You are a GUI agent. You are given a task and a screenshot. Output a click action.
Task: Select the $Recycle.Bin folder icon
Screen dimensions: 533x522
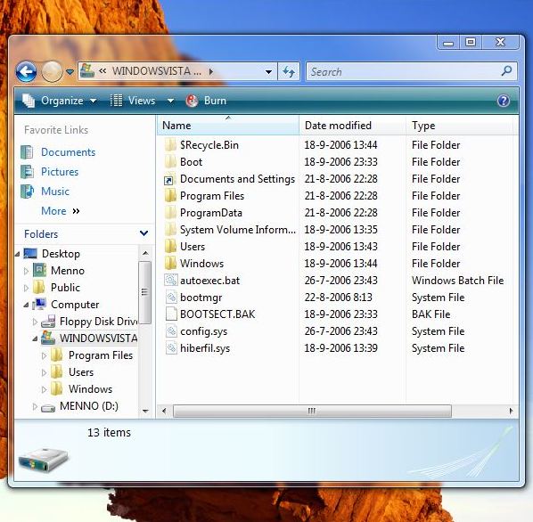click(x=170, y=145)
